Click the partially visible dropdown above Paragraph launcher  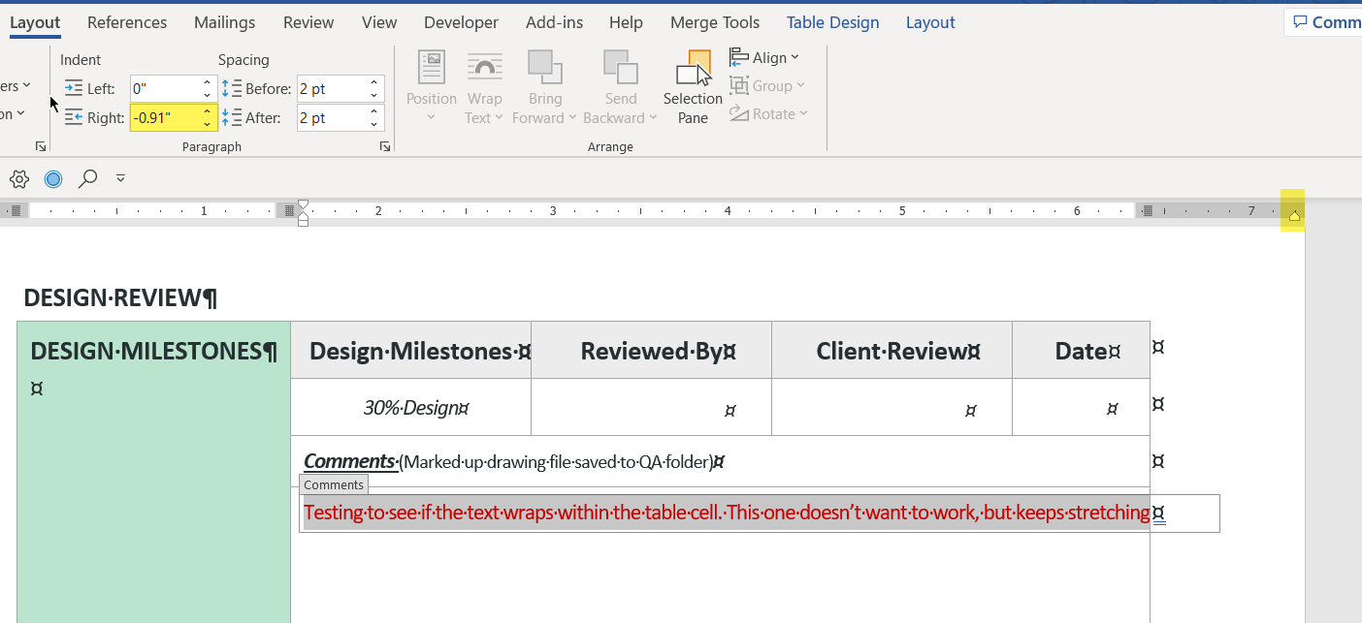pyautogui.click(x=14, y=114)
